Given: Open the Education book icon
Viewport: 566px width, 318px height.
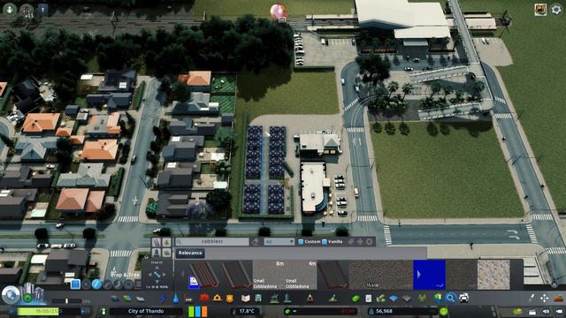Looking at the screenshot, I should pyautogui.click(x=246, y=299).
